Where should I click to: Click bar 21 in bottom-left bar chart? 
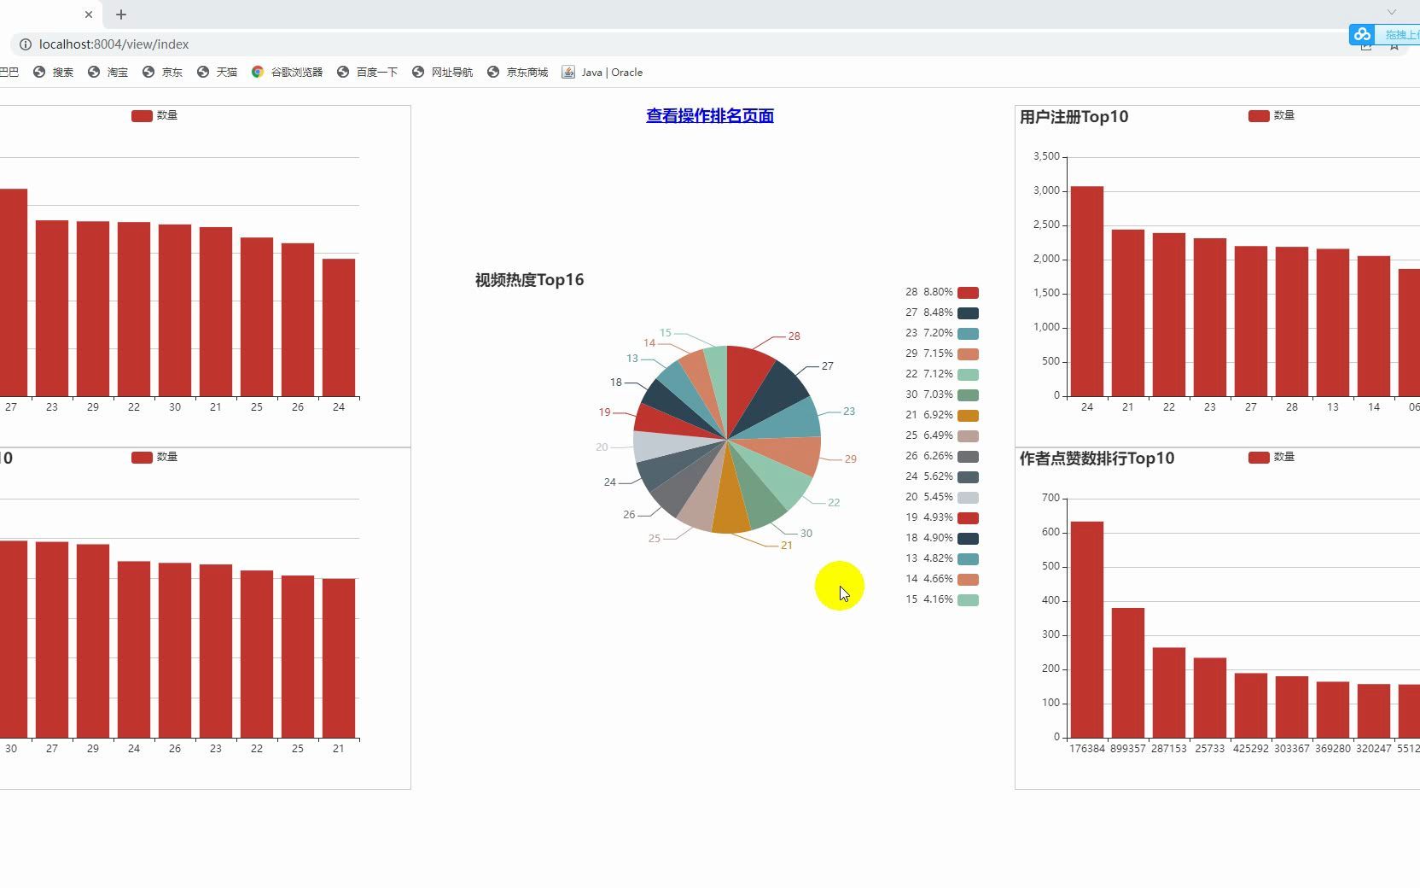(339, 658)
